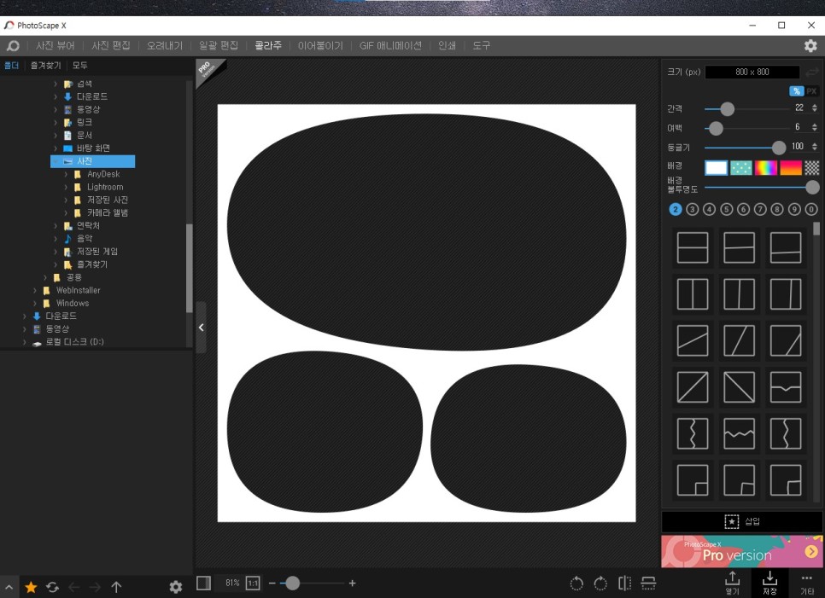Click the PRO version corner badge
This screenshot has width=825, height=598.
[x=208, y=71]
